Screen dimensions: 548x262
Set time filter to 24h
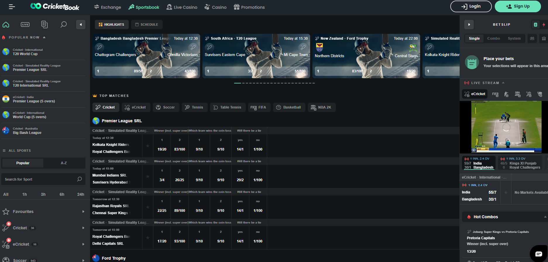80,194
